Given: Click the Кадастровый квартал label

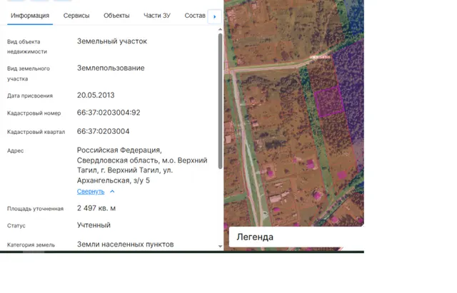Looking at the screenshot, I should pos(36,132).
